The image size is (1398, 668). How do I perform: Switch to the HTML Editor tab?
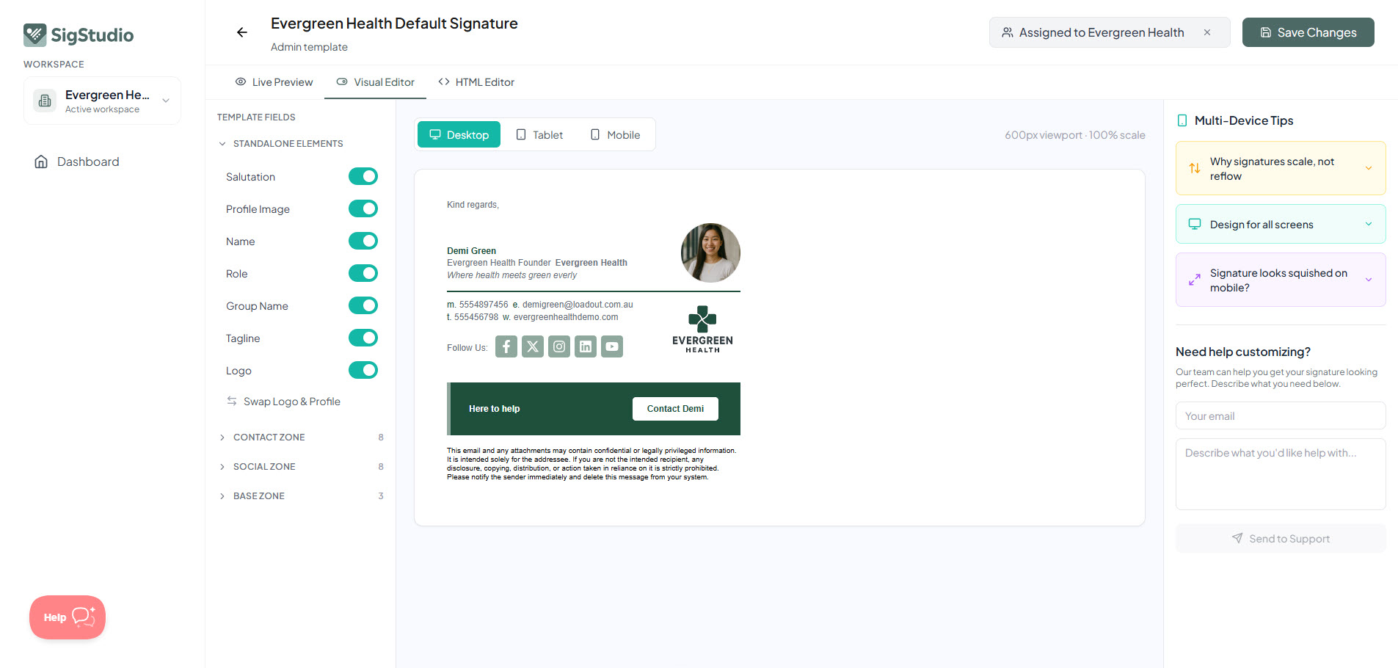coord(476,82)
